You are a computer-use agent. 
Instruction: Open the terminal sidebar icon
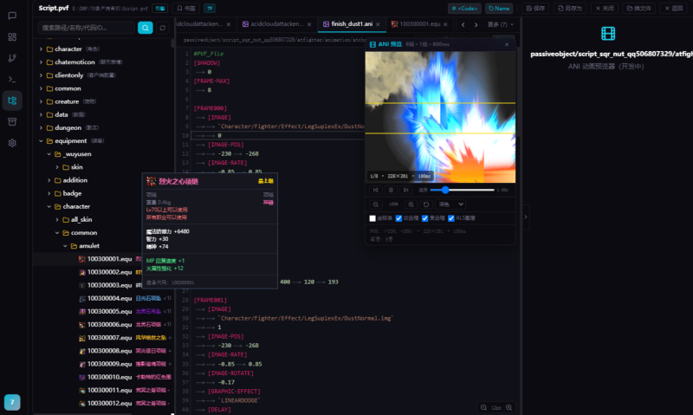[12, 80]
